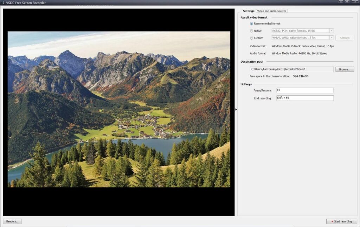Open the RGB32, PCM native format dropdown
This screenshot has height=227, width=360.
pos(331,31)
